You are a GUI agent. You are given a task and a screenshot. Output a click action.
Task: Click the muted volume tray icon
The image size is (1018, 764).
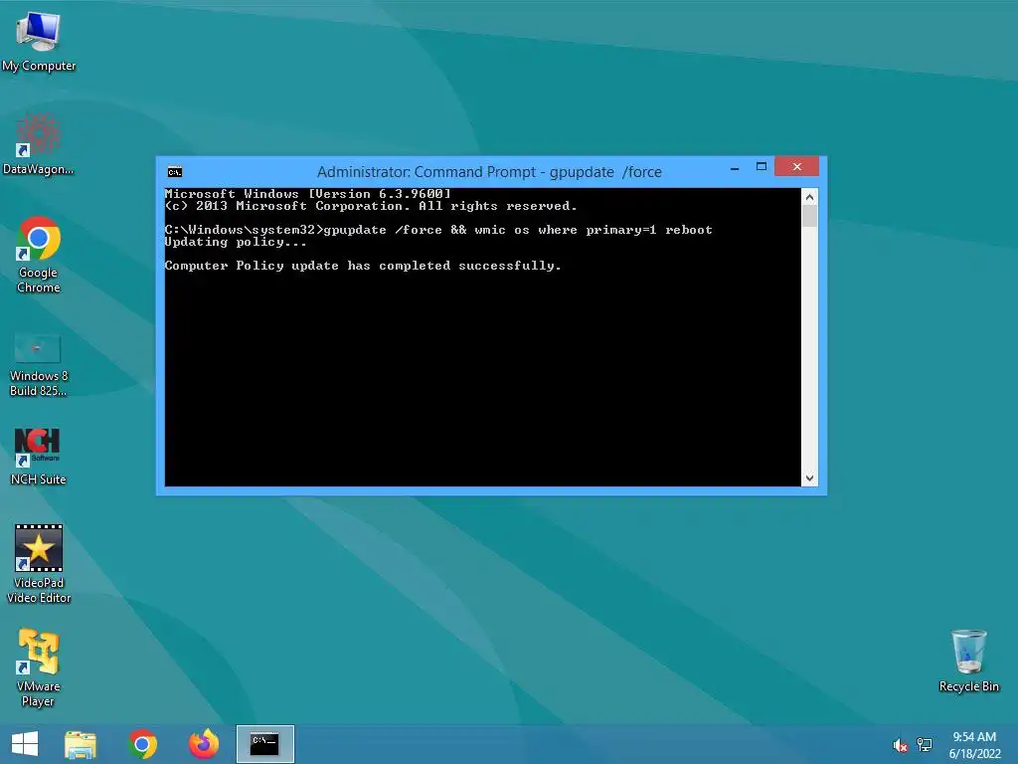coord(900,745)
